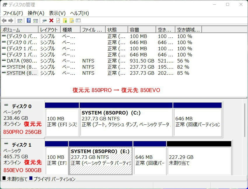Select Disk 1's 100 MB EFI partition block

(57, 158)
